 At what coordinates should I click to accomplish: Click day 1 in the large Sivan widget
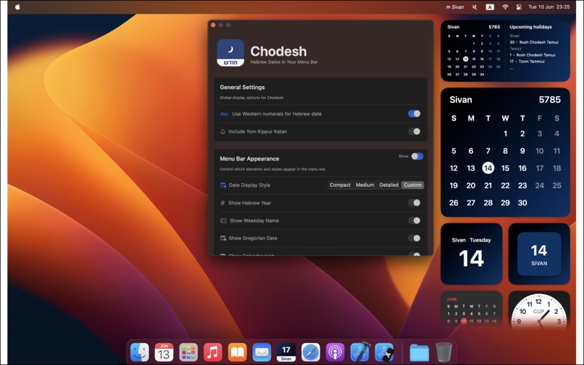click(x=505, y=134)
